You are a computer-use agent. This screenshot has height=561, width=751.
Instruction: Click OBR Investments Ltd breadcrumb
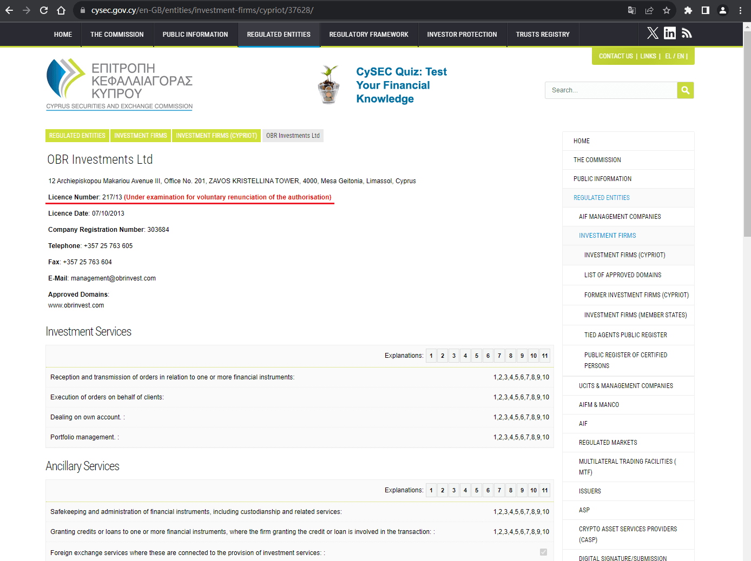click(x=293, y=136)
